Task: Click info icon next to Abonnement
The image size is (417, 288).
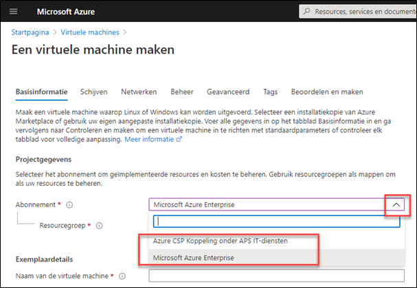Action: [x=69, y=205]
